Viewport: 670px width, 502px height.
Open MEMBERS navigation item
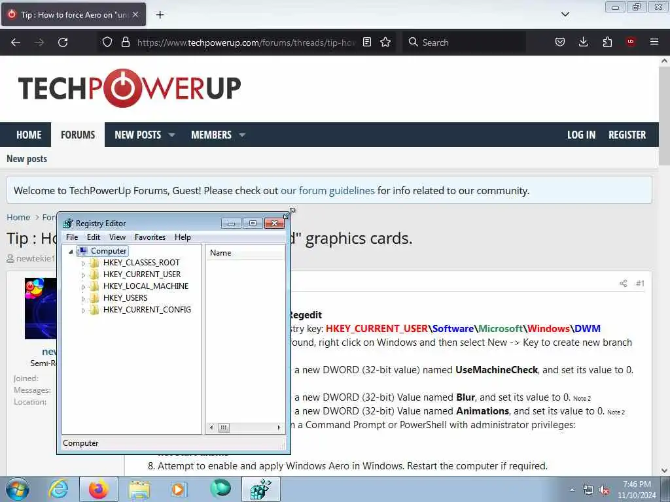[x=211, y=135]
